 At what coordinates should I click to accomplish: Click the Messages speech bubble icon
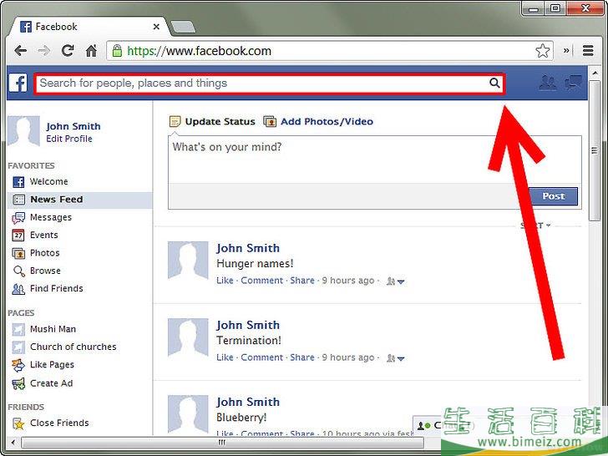pyautogui.click(x=18, y=218)
